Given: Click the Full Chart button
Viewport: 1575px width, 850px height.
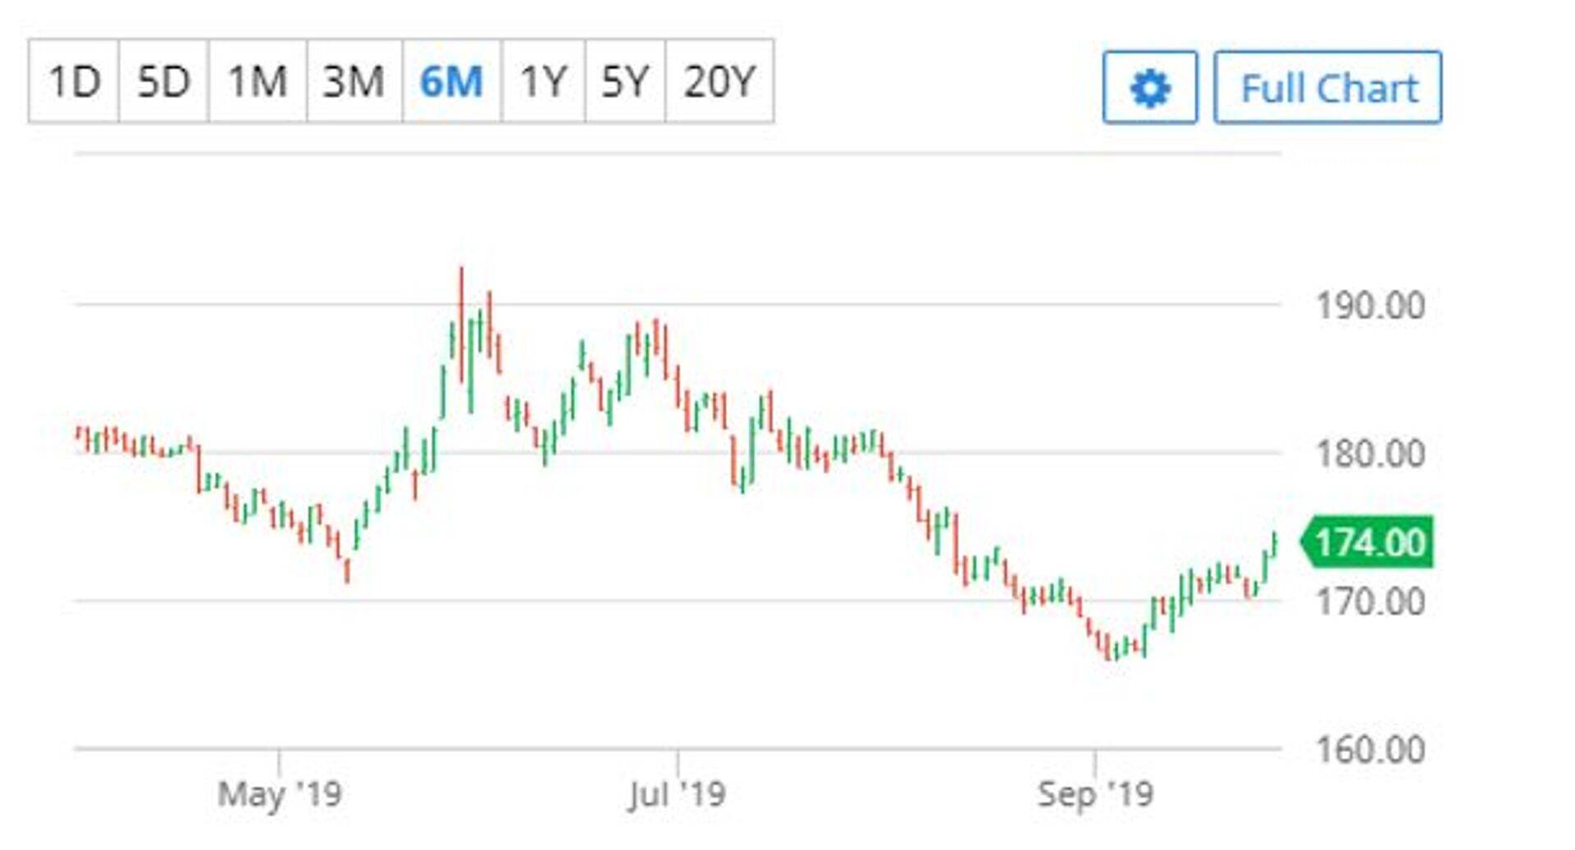Looking at the screenshot, I should tap(1327, 88).
